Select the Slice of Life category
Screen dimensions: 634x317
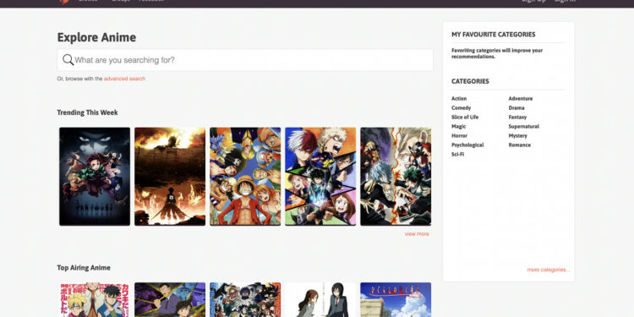[x=465, y=118]
